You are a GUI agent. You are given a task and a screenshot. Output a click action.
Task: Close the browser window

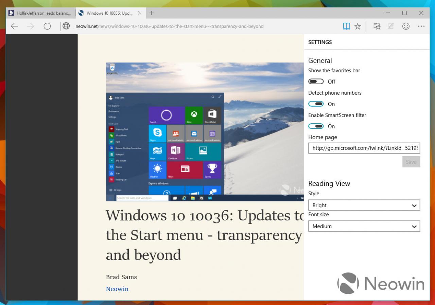(421, 13)
